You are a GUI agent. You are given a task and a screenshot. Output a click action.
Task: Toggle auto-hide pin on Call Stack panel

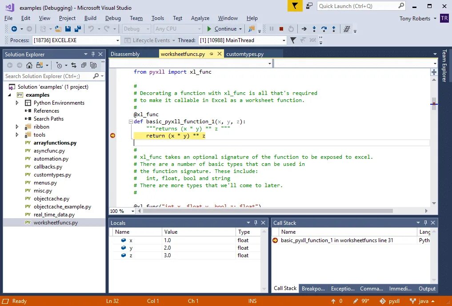point(425,223)
